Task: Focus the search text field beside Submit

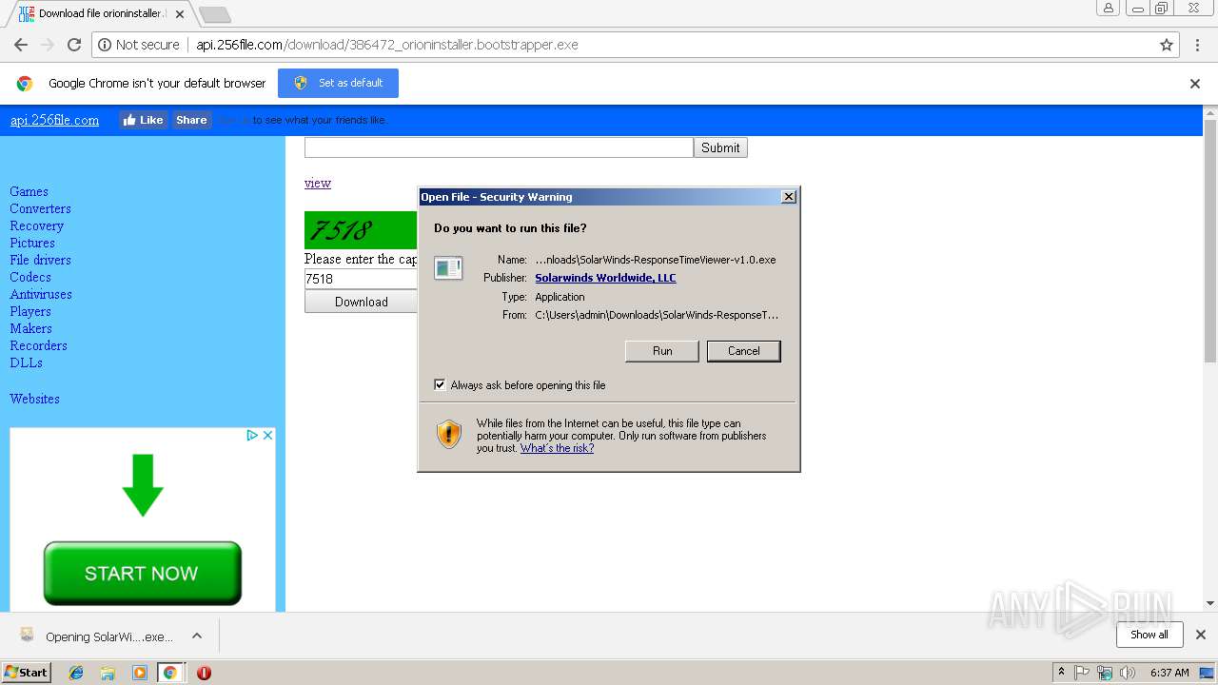Action: (x=499, y=147)
